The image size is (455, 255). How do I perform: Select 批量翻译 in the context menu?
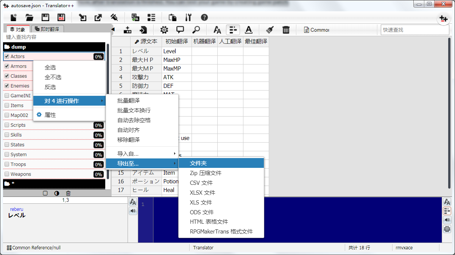pyautogui.click(x=128, y=101)
